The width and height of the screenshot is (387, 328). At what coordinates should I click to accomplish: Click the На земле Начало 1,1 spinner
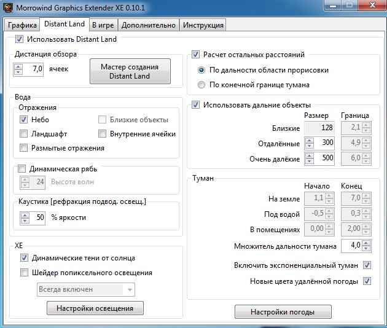point(319,198)
